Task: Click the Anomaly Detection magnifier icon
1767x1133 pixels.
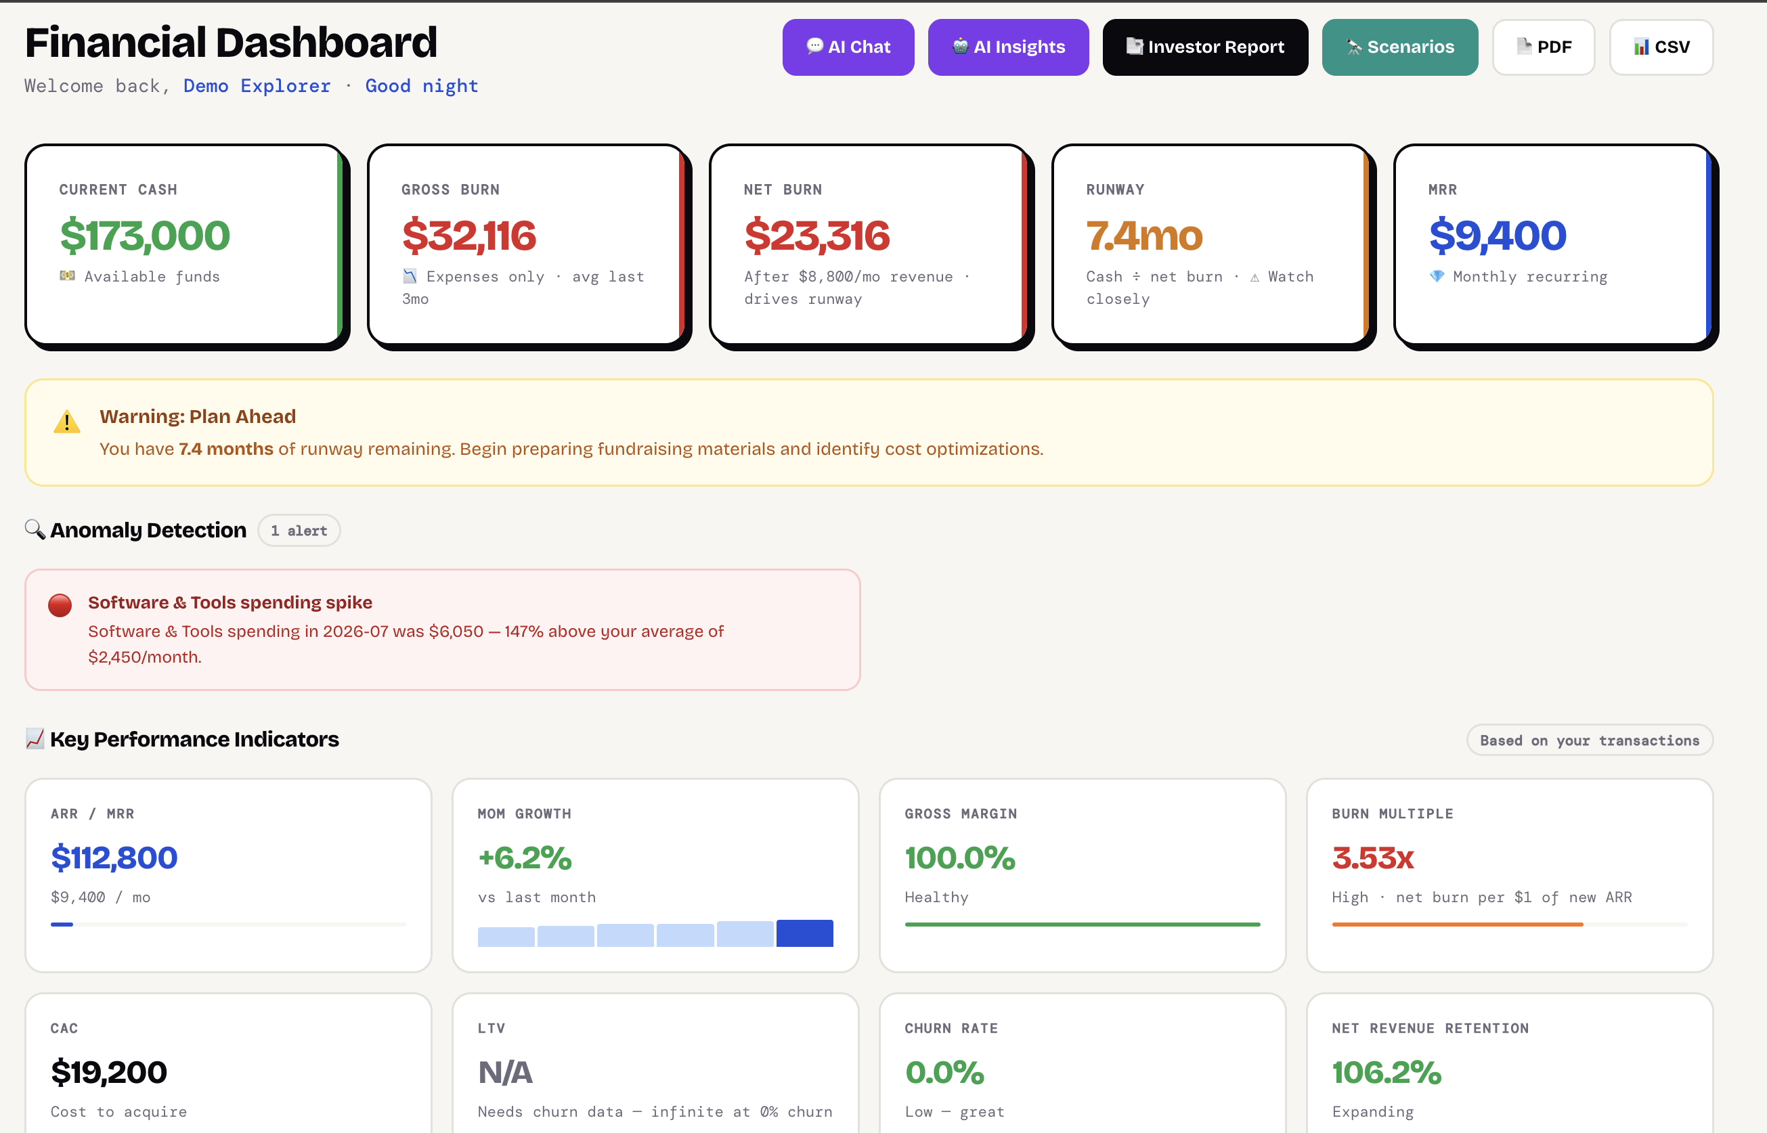Action: point(35,530)
